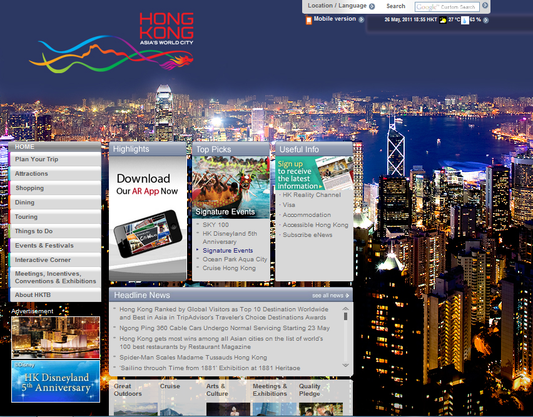
Task: Focus the Google Custom Search field
Action: 447,7
